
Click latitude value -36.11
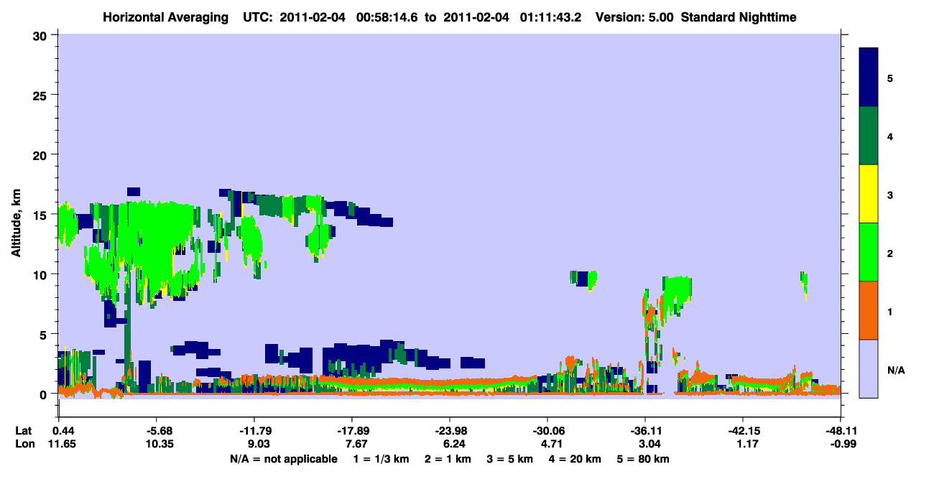click(645, 431)
